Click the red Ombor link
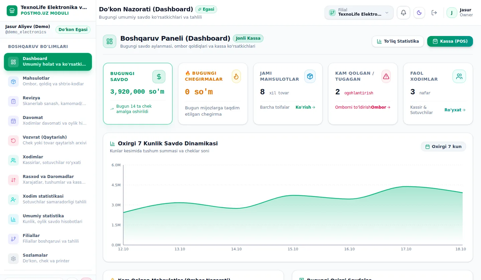Image resolution: width=481 pixels, height=280 pixels. tap(380, 107)
